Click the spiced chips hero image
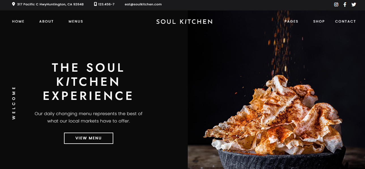365x169 pixels. [276, 90]
